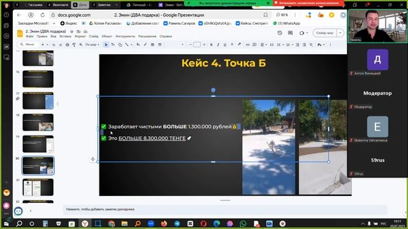
Task: Click the Redo arrow in the Slides toolbar
Action: [x=61, y=45]
